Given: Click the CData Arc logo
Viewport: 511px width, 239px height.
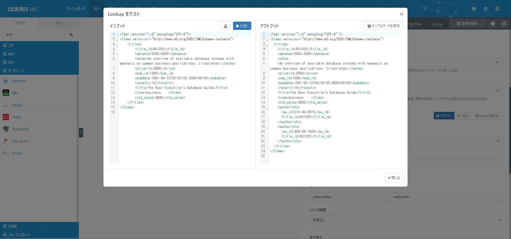Looking at the screenshot, I should tap(23, 9).
